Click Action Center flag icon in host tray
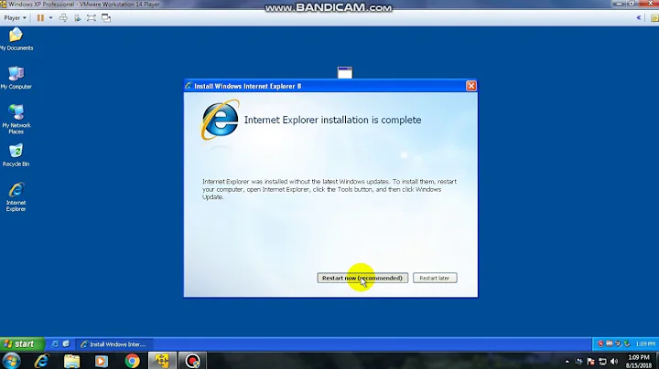 (x=590, y=362)
